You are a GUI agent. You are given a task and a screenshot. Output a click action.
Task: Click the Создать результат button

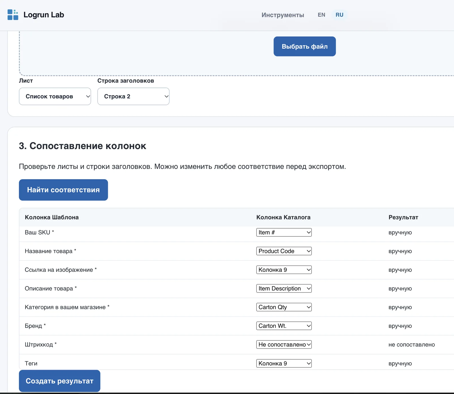coord(60,381)
